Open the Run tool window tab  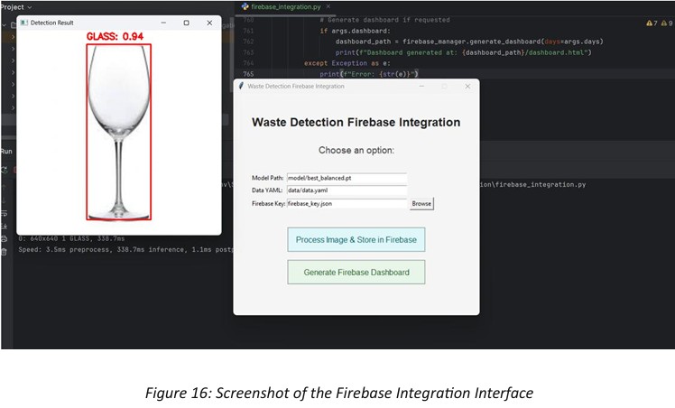(x=6, y=152)
